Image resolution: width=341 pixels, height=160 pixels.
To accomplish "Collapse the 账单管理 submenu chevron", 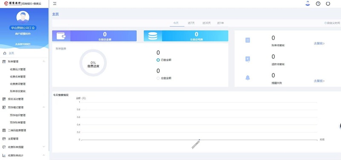I will click(x=44, y=62).
